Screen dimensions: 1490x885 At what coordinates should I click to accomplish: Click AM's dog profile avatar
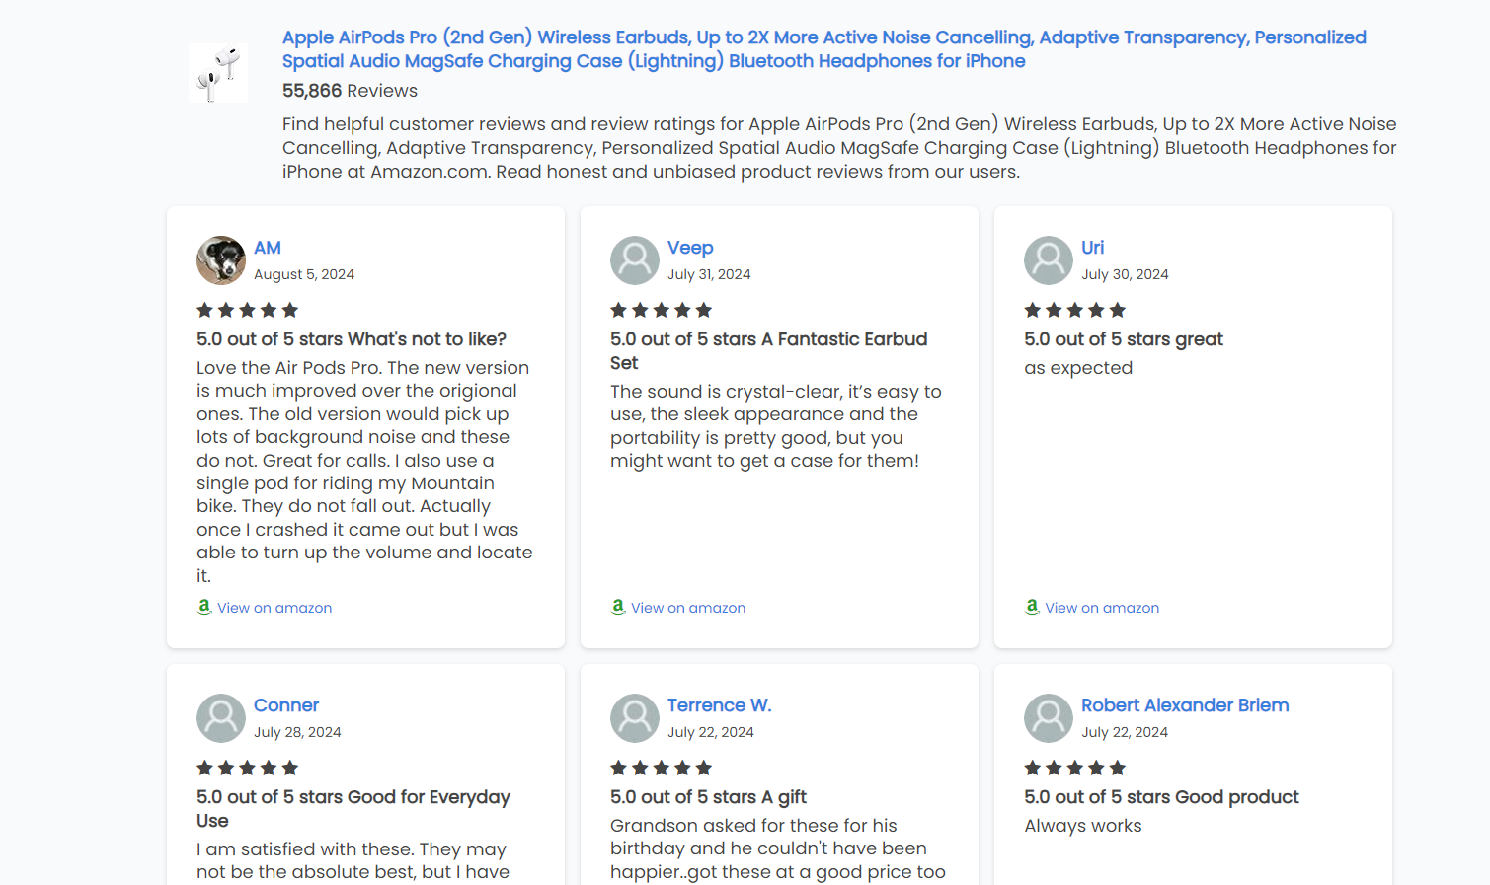tap(221, 260)
